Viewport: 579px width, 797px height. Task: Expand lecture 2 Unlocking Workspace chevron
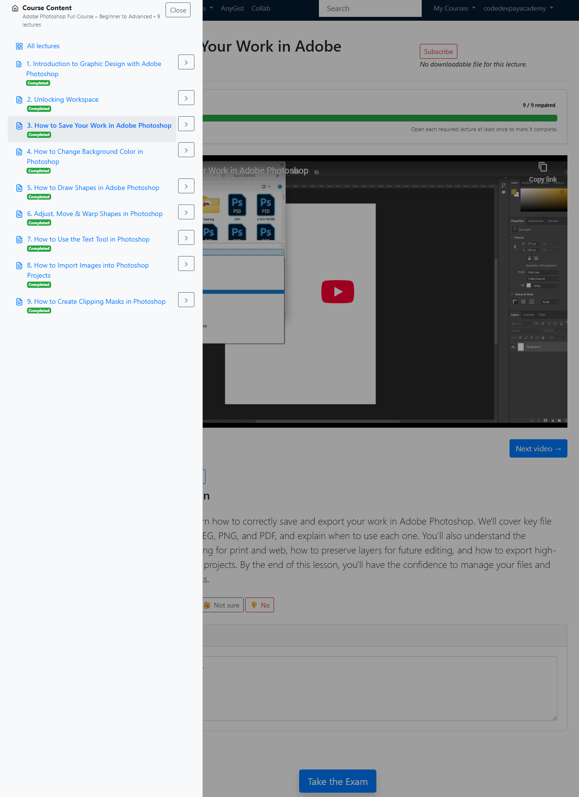coord(186,98)
